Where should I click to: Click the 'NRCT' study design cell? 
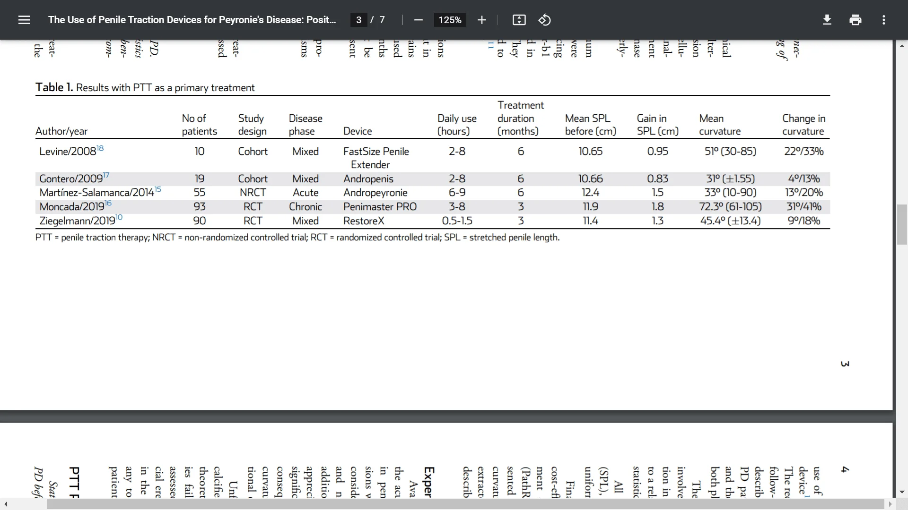tap(253, 193)
